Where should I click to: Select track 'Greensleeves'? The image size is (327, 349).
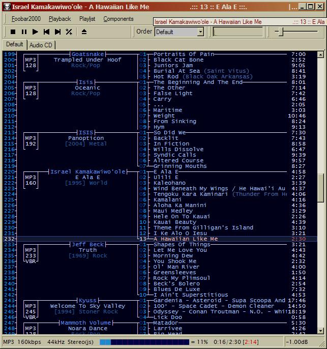point(174,272)
